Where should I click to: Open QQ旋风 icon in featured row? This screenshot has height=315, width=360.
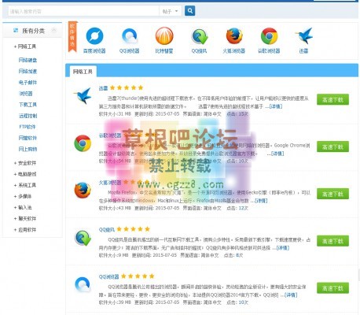(x=199, y=36)
